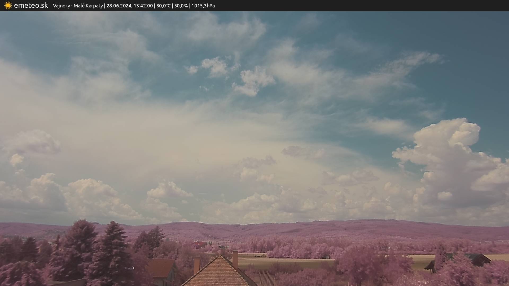Click the 50,0% humidity reading
509x286 pixels.
click(181, 6)
